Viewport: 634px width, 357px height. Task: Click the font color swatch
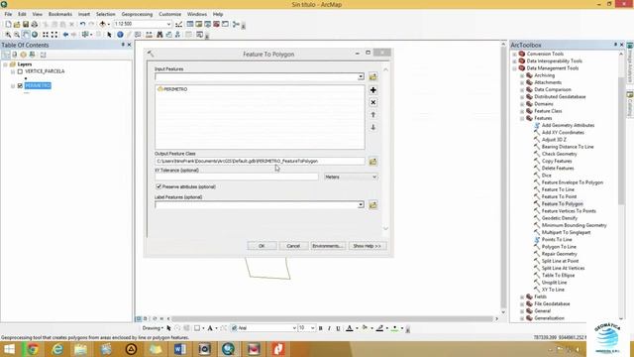[350, 328]
